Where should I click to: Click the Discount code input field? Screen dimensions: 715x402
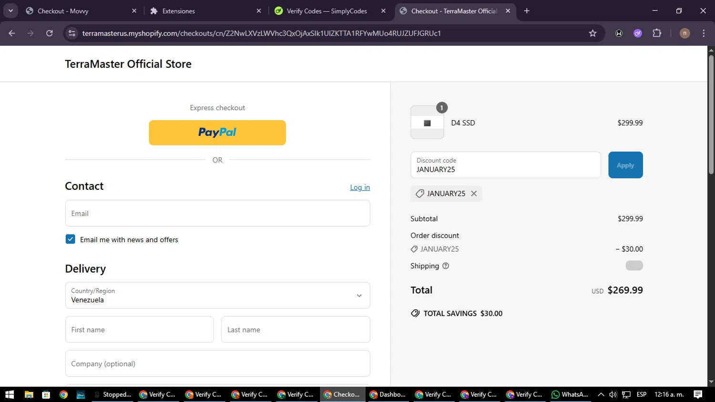(506, 165)
